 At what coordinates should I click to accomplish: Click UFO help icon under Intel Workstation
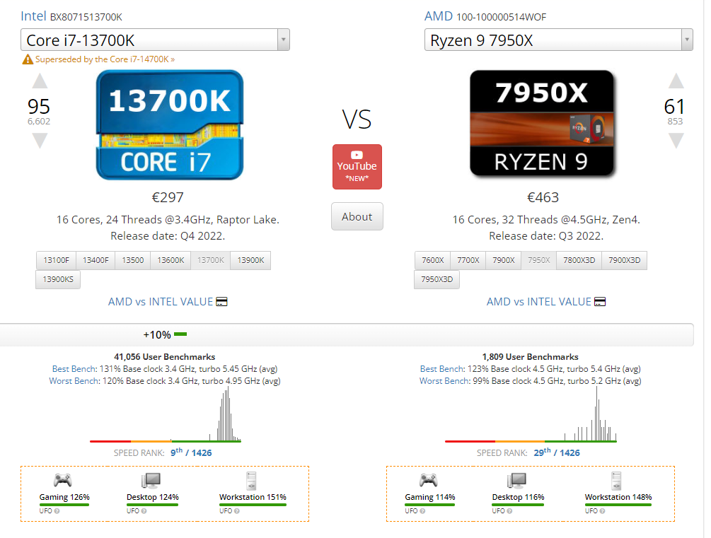tap(237, 511)
